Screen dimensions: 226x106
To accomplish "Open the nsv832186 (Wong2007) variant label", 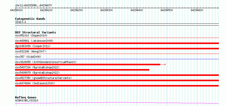I will point(30,51).
